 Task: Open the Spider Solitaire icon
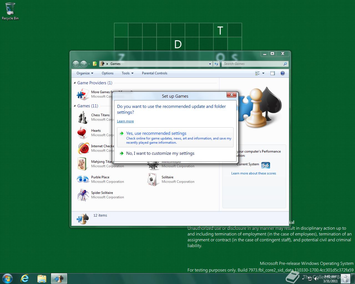pos(83,195)
